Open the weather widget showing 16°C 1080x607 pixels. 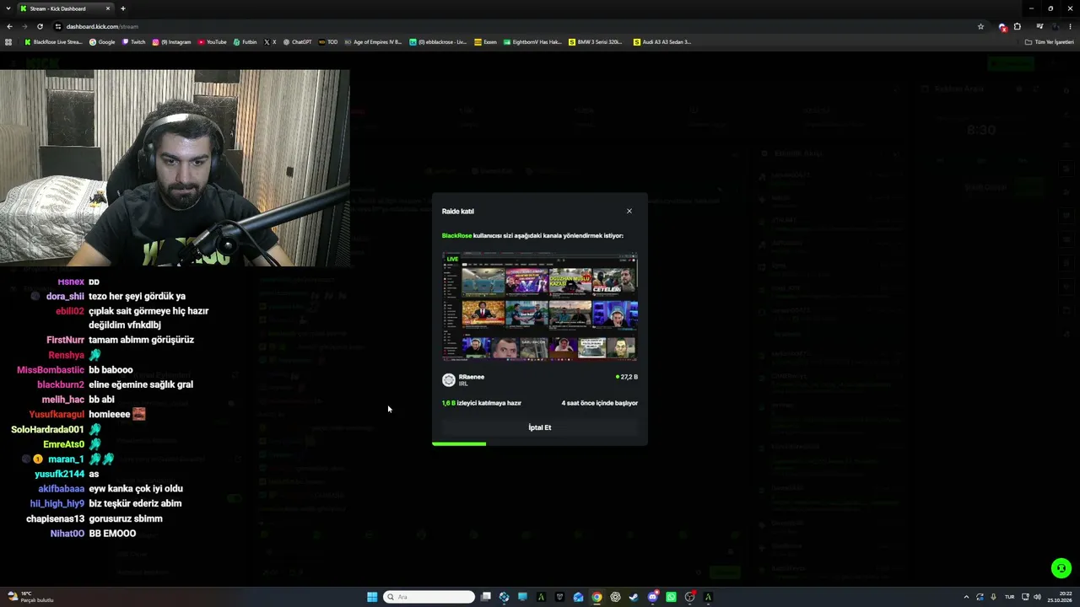[30, 597]
